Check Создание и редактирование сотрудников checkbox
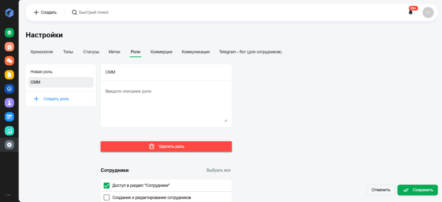 click(x=107, y=198)
